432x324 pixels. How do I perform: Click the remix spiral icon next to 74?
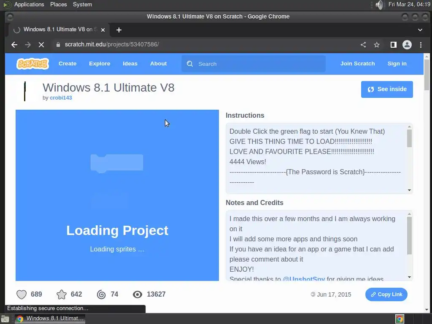(101, 294)
